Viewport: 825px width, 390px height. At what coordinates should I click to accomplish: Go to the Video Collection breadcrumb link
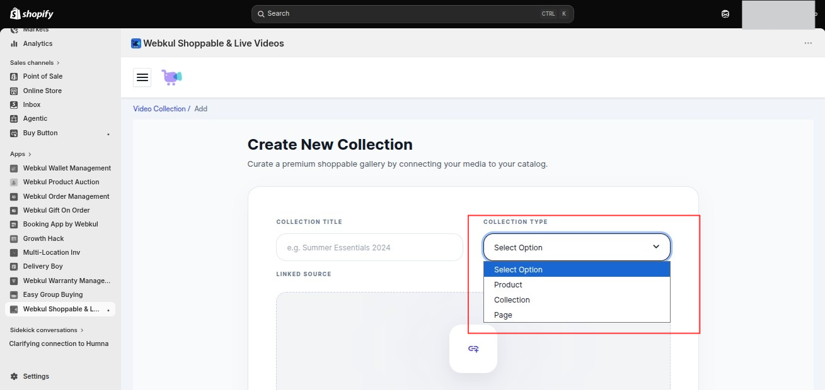pos(159,109)
